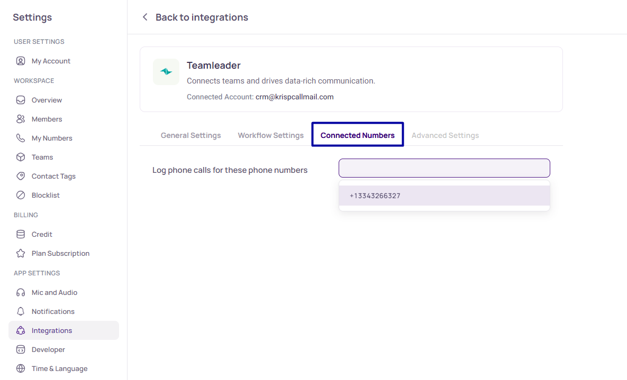This screenshot has height=380, width=627.
Task: Click the Blocklist circle-slash icon
Action: [x=21, y=195]
